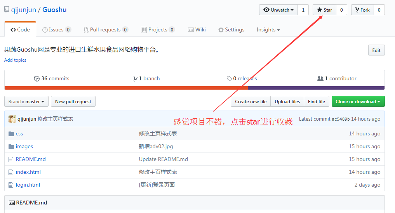Switch to the Issues tab
Viewport: 395px width, 213px height.
click(57, 30)
